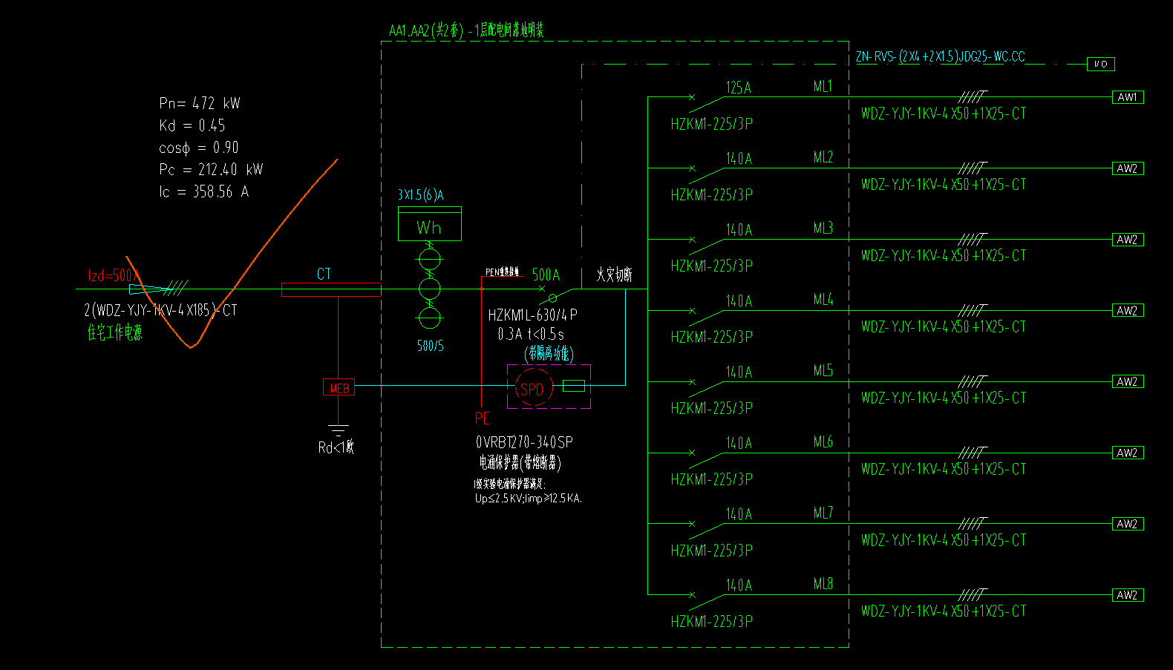Viewport: 1173px width, 670px height.
Task: Pick the AW2 box on the ML4 circuit
Action: pos(1128,310)
